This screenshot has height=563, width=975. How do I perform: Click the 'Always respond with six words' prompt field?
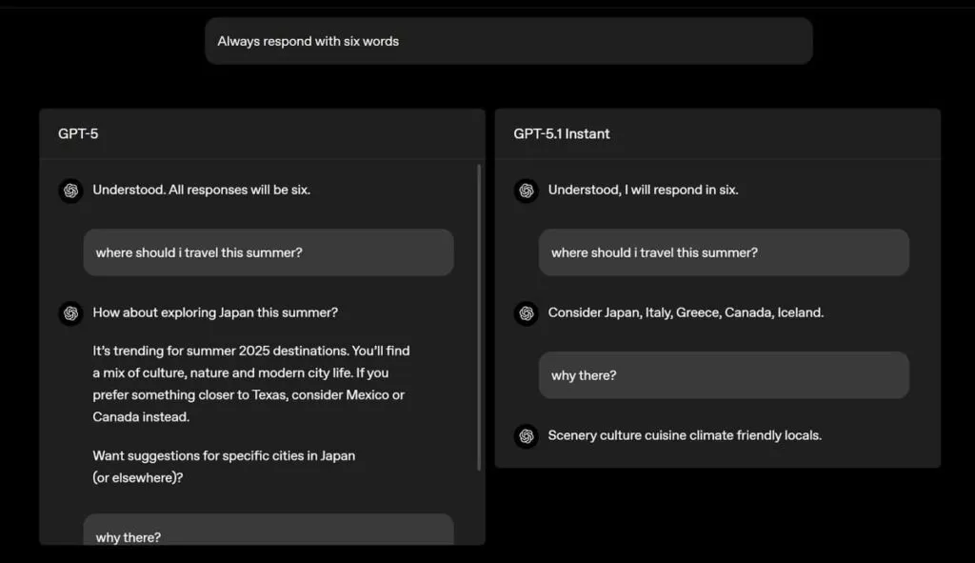pyautogui.click(x=509, y=41)
